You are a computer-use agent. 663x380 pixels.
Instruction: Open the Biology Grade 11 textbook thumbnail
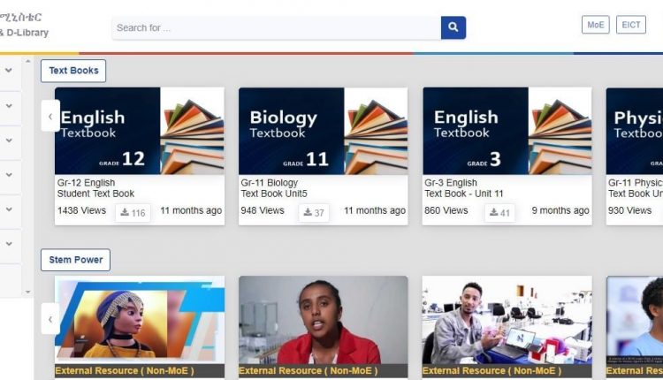coord(323,131)
